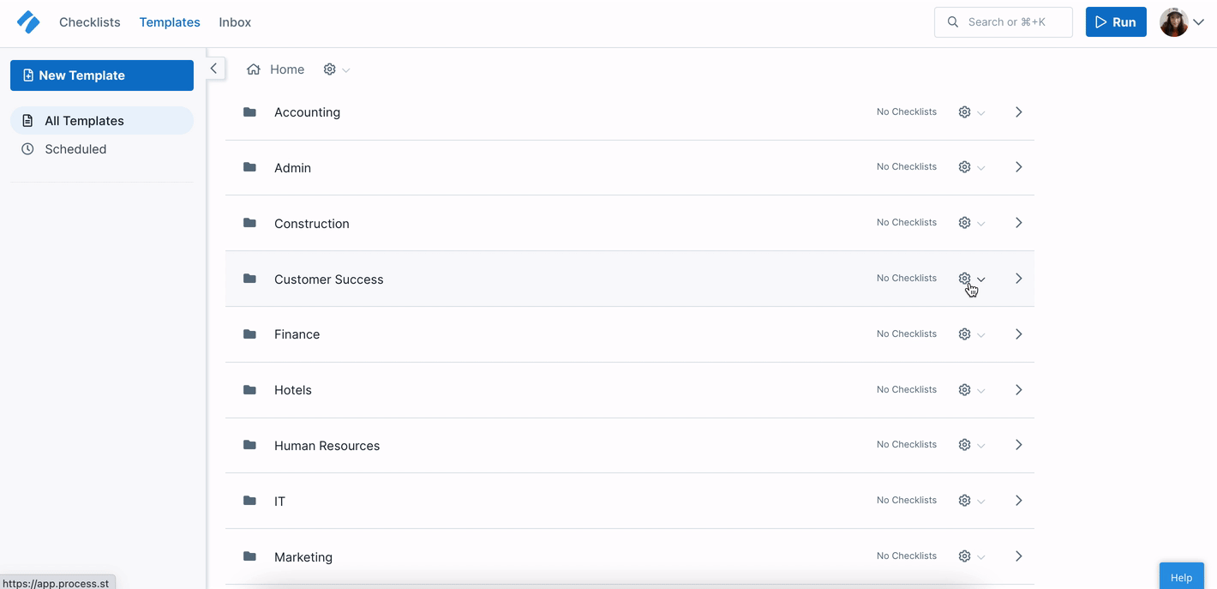Open the Construction gear menu
The width and height of the screenshot is (1217, 589).
[971, 223]
